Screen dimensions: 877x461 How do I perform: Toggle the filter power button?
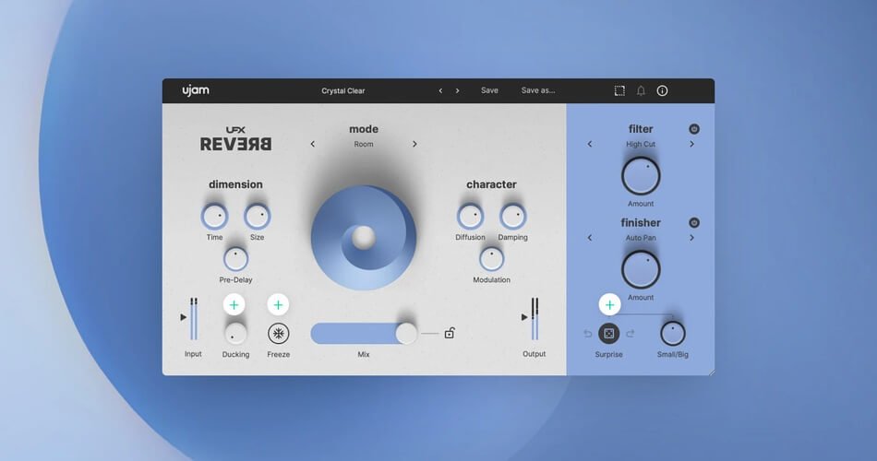tap(694, 129)
